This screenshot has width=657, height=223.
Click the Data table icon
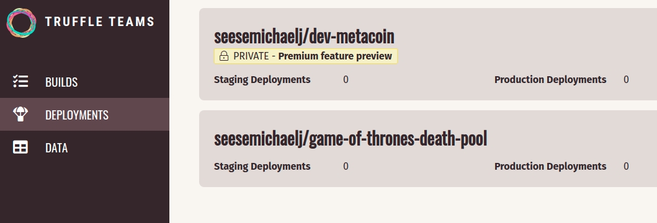[x=20, y=147]
